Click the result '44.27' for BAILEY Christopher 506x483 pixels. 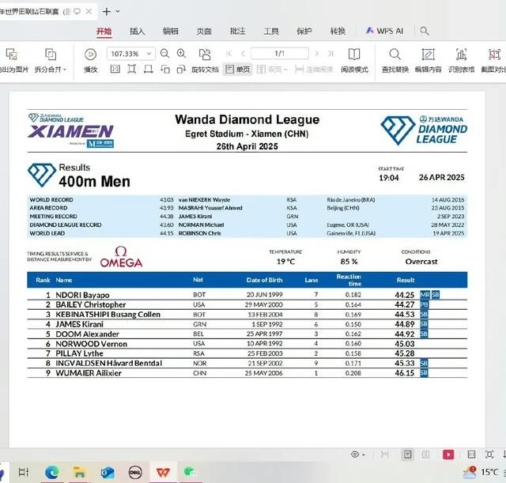coord(404,304)
